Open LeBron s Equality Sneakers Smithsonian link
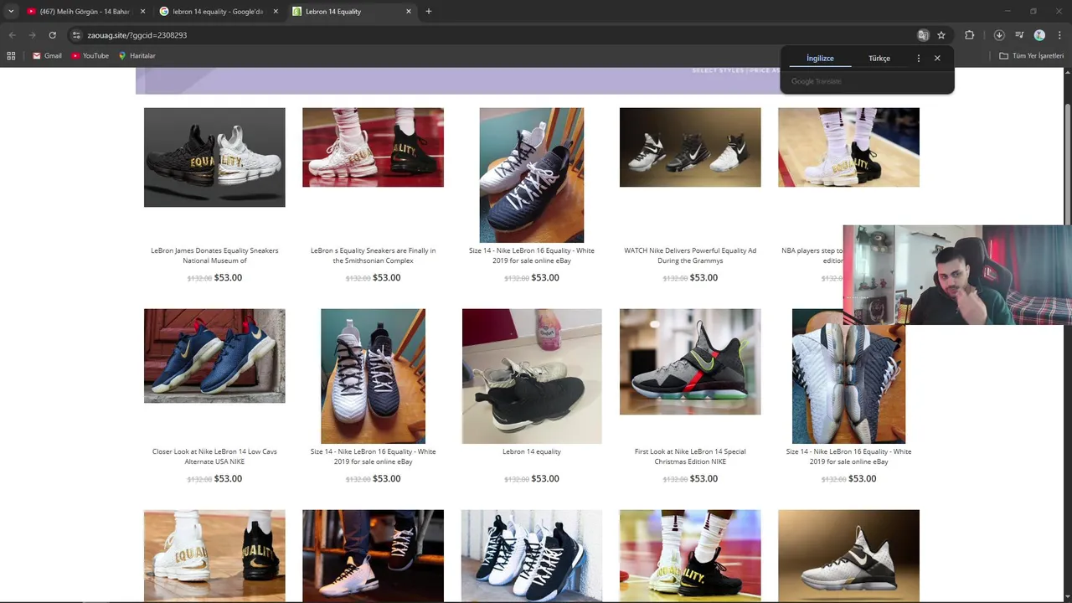The image size is (1072, 603). [x=373, y=255]
